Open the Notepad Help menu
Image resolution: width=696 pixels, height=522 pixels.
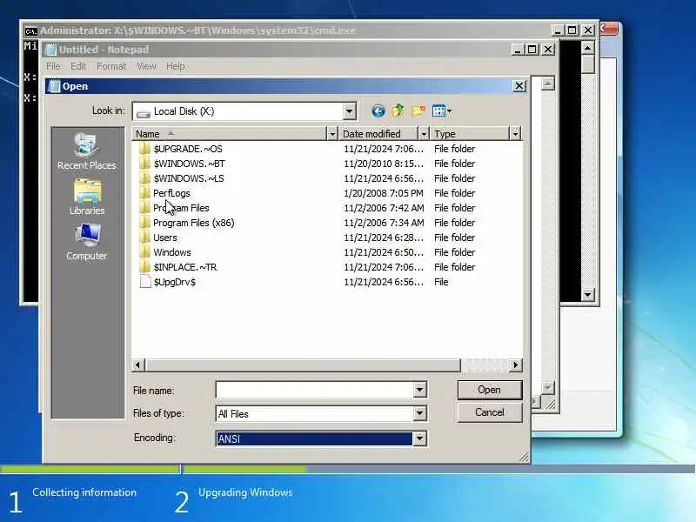tap(176, 66)
